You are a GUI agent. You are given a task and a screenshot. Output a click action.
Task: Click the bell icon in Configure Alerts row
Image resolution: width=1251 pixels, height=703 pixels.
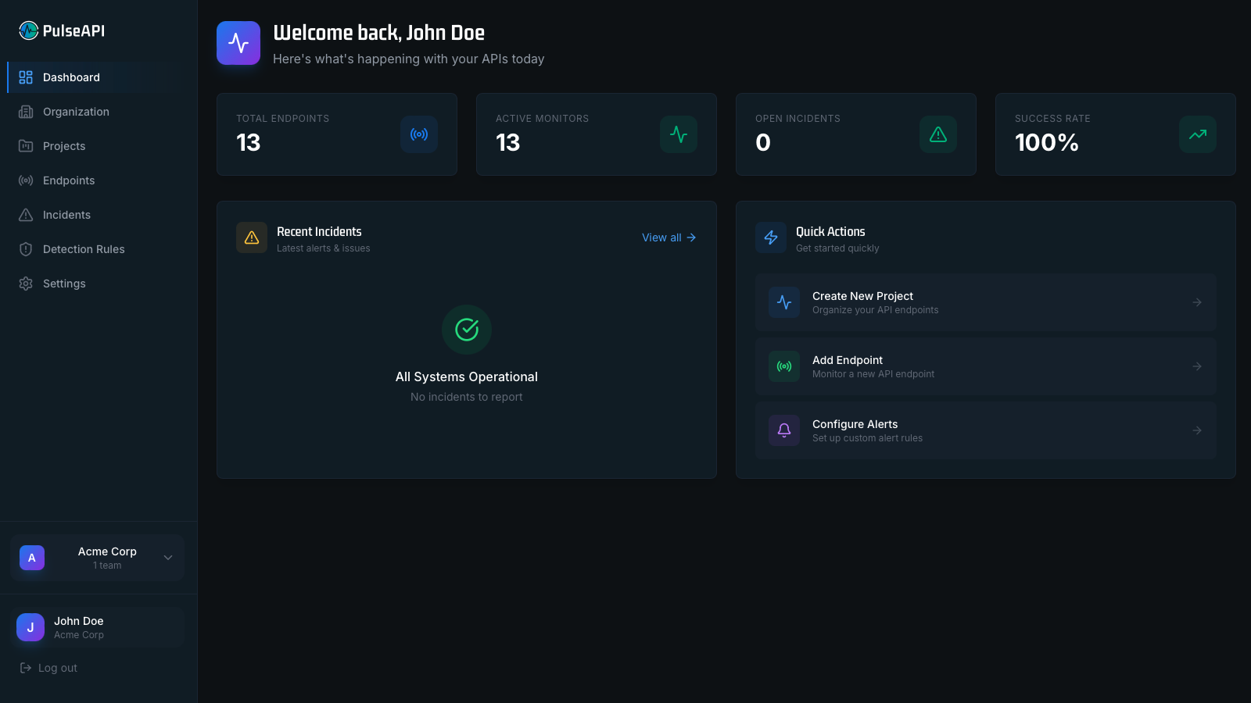click(x=783, y=430)
